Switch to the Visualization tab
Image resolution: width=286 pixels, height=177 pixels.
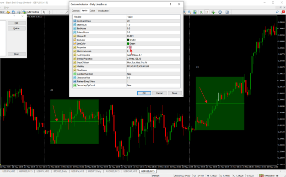pyautogui.click(x=103, y=11)
